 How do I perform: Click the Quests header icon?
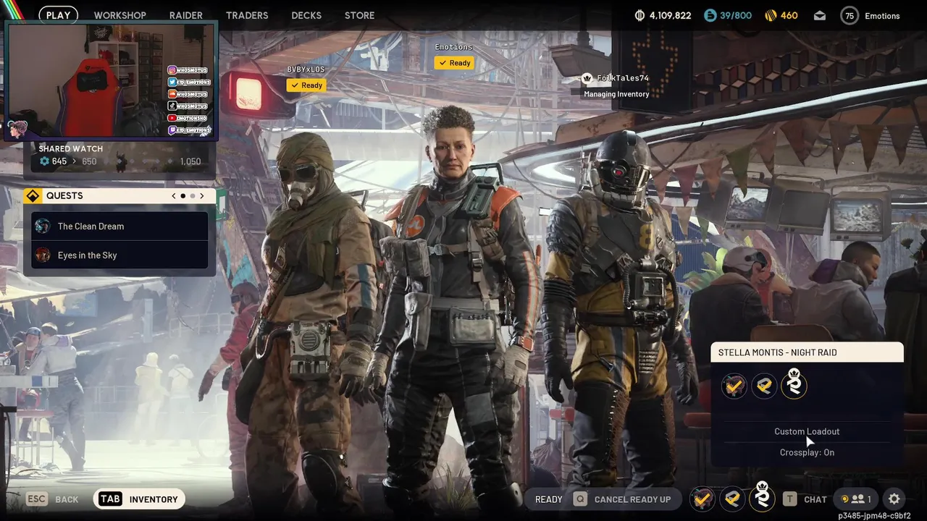[x=33, y=196]
